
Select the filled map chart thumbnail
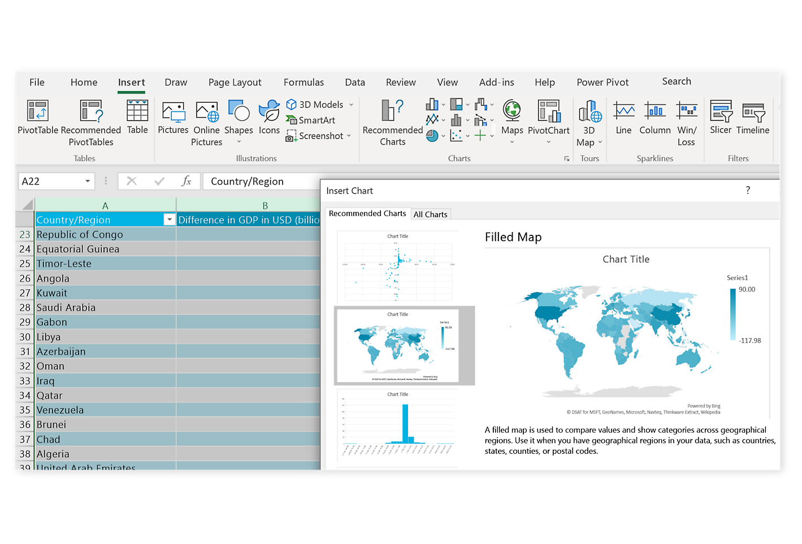404,346
